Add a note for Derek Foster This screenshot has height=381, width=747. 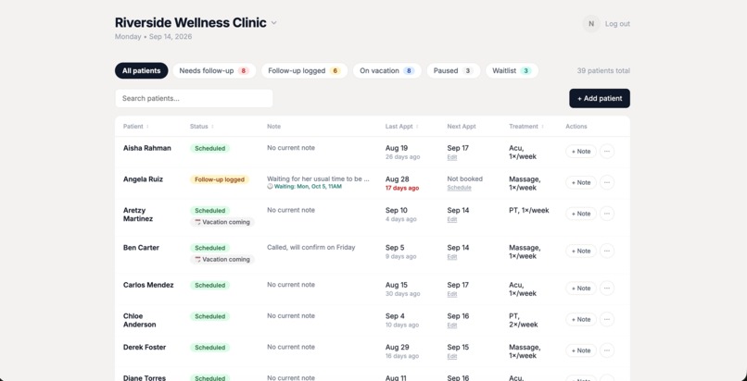pyautogui.click(x=581, y=350)
